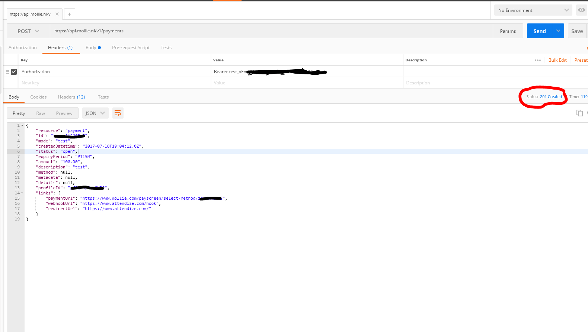588x332 pixels.
Task: Click the request URL field
Action: pos(271,31)
